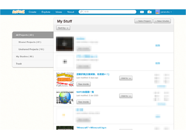Open the Minecraft bgm project title

[91, 127]
